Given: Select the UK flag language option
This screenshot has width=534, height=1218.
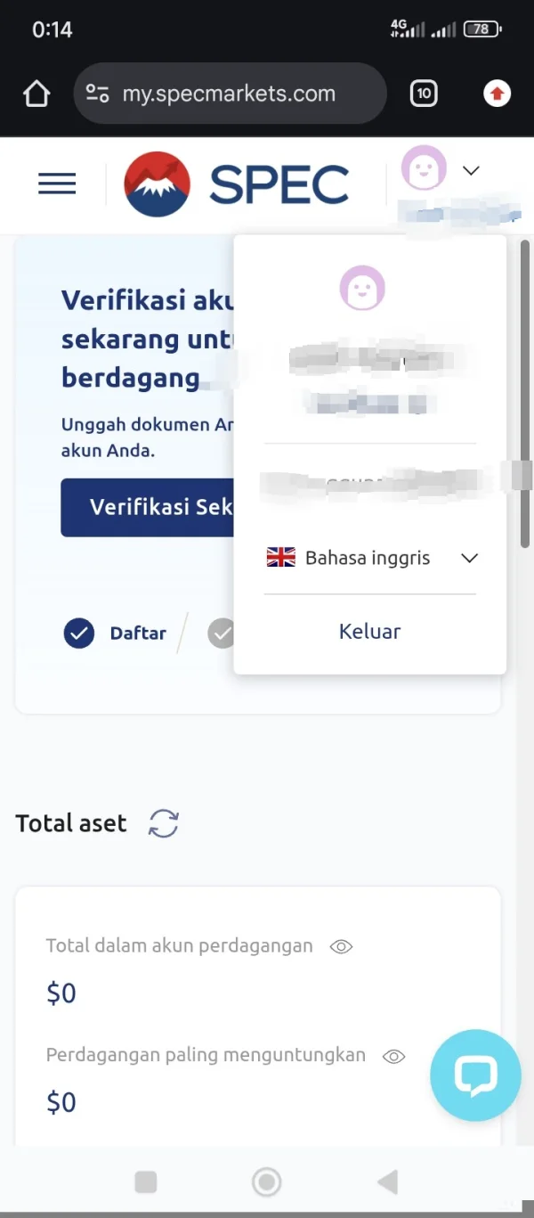Looking at the screenshot, I should click(x=281, y=559).
